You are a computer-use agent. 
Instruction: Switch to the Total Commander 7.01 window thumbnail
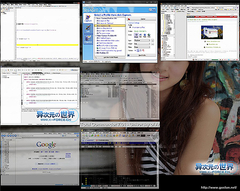pos(120,95)
